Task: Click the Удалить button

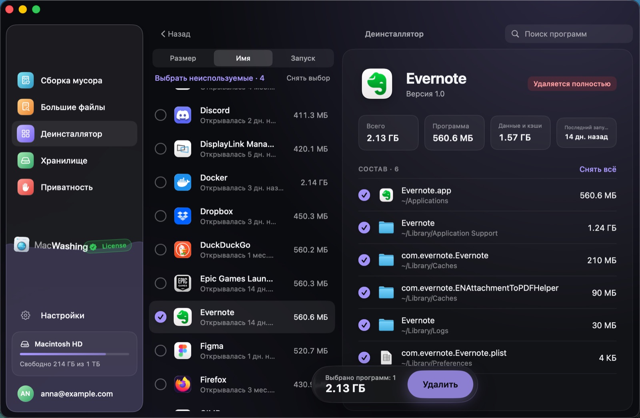Action: (440, 384)
